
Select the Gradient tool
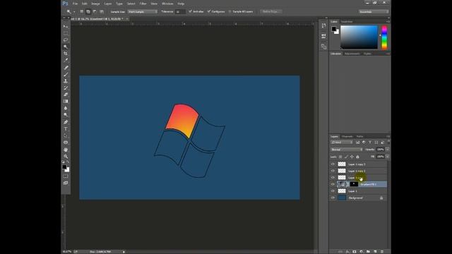tap(66, 102)
